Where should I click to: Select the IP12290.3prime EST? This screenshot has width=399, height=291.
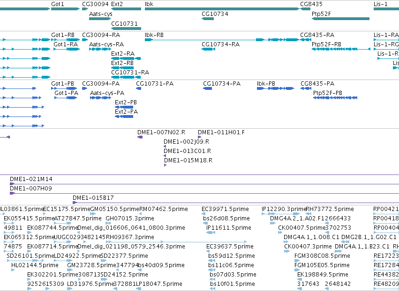pos(281,214)
